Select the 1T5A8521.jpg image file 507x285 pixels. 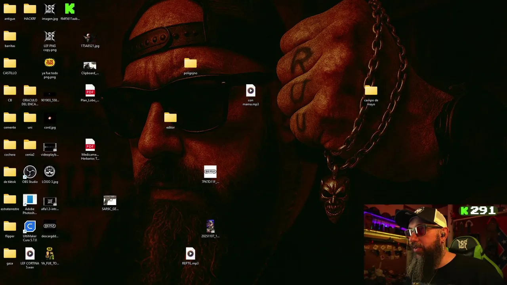point(90,38)
